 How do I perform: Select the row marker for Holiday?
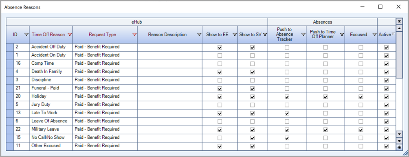pos(10,96)
